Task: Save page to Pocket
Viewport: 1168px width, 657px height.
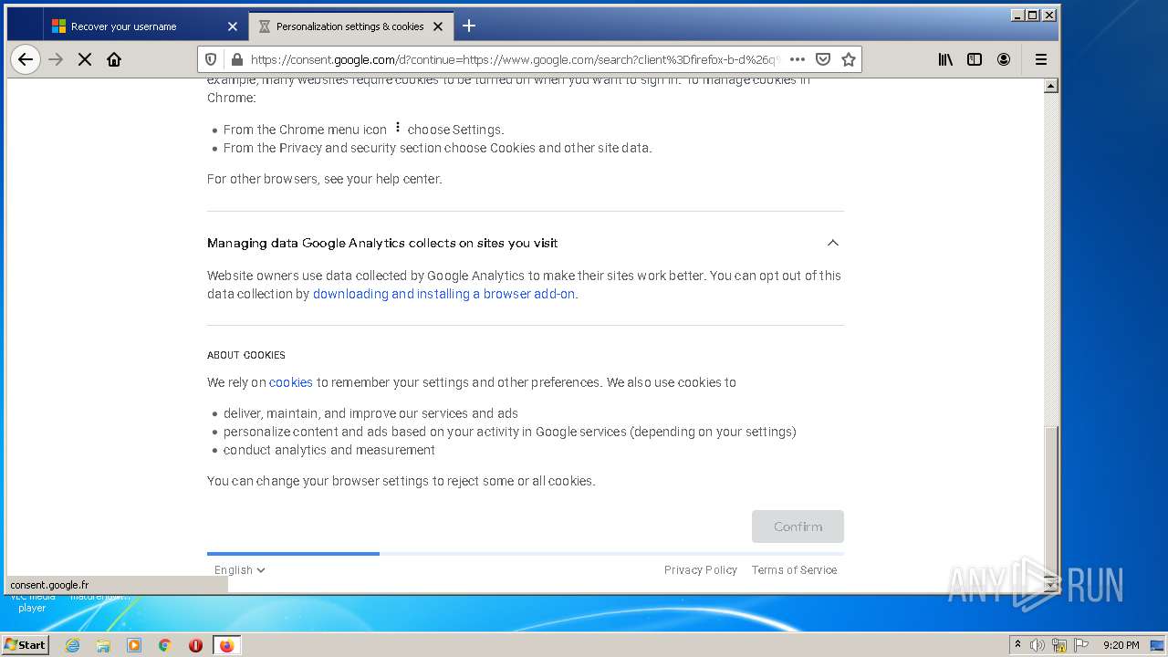Action: point(823,59)
